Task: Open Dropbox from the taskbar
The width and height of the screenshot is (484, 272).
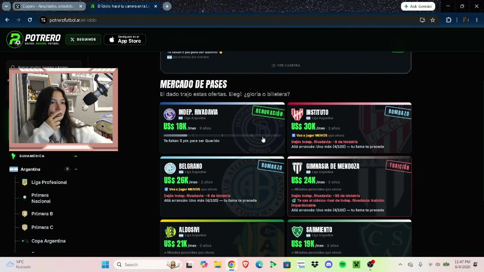Action: [315, 264]
